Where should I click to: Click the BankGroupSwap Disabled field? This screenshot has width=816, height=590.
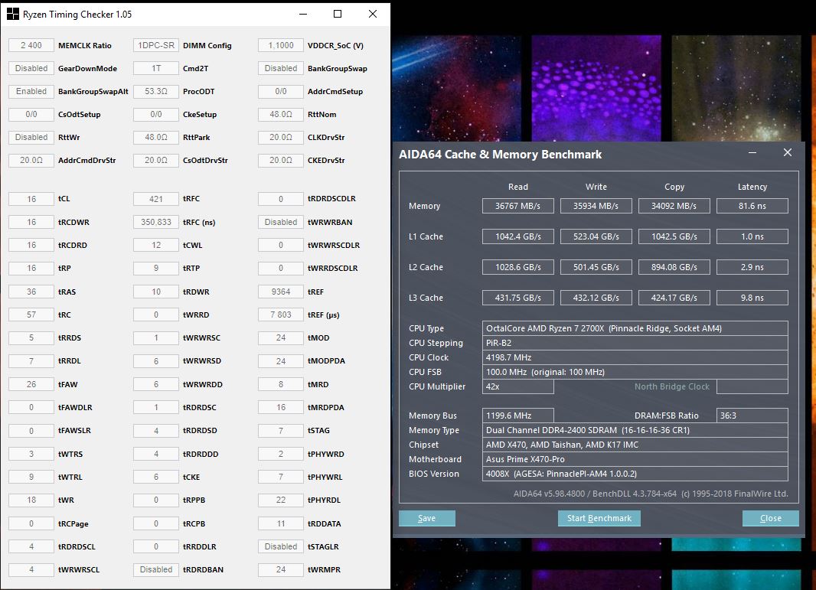pyautogui.click(x=280, y=68)
